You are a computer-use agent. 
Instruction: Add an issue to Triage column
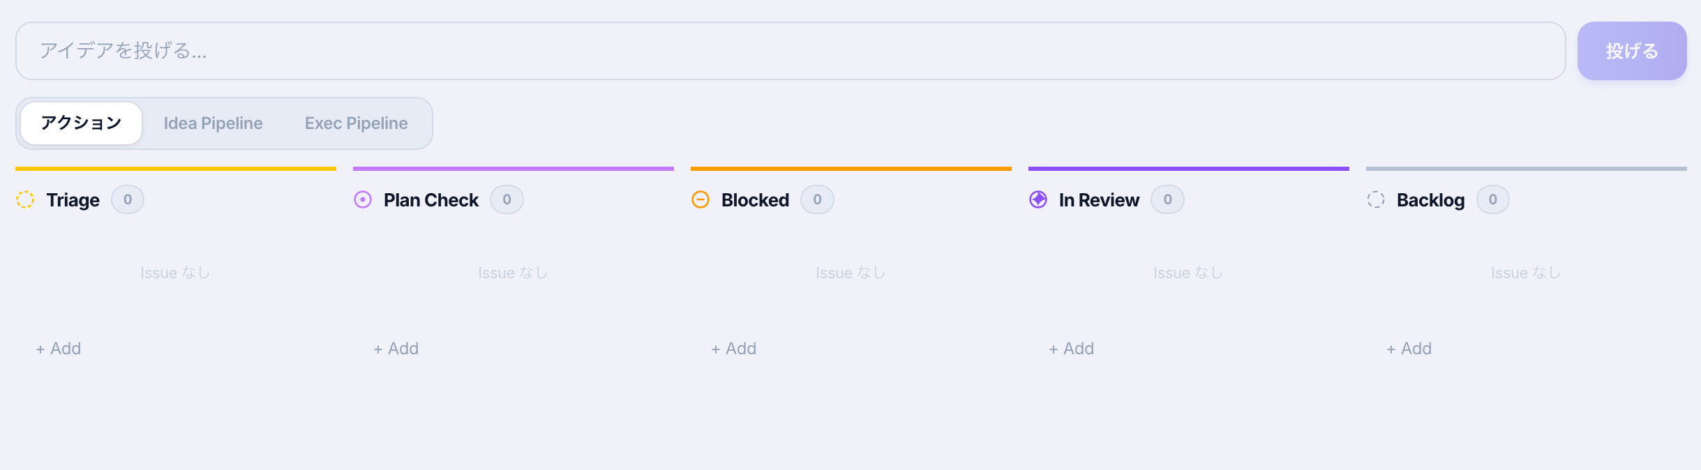point(59,349)
